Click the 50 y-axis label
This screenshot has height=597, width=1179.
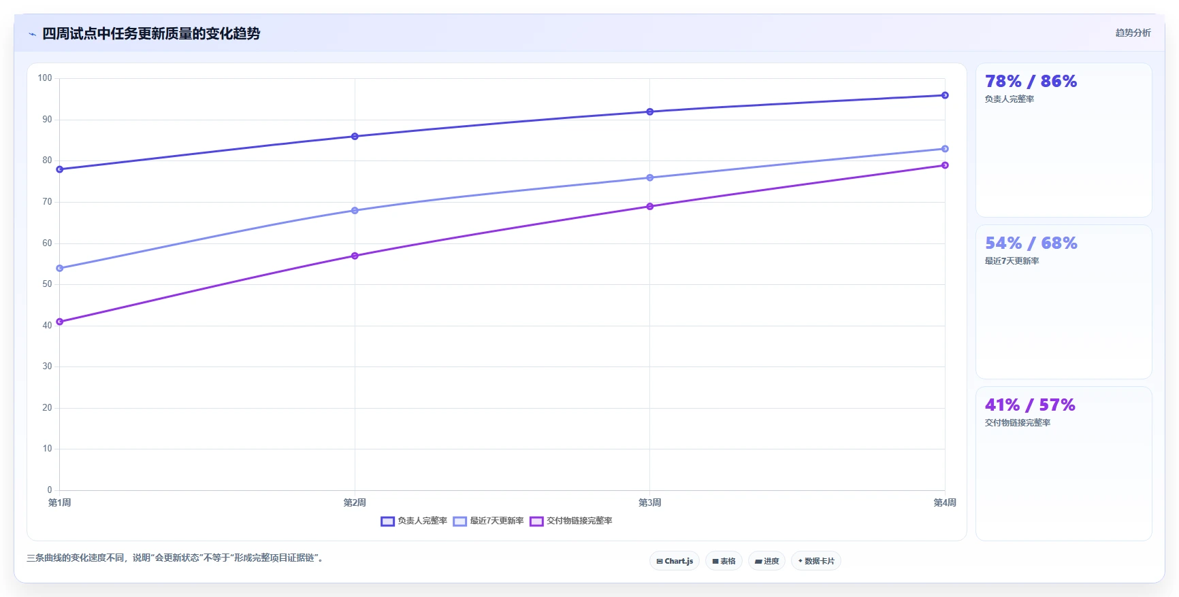tap(47, 284)
